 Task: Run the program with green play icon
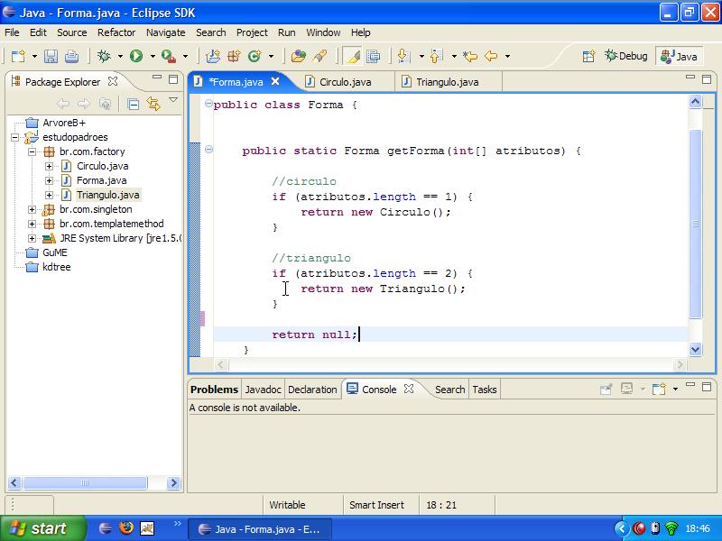[x=136, y=56]
